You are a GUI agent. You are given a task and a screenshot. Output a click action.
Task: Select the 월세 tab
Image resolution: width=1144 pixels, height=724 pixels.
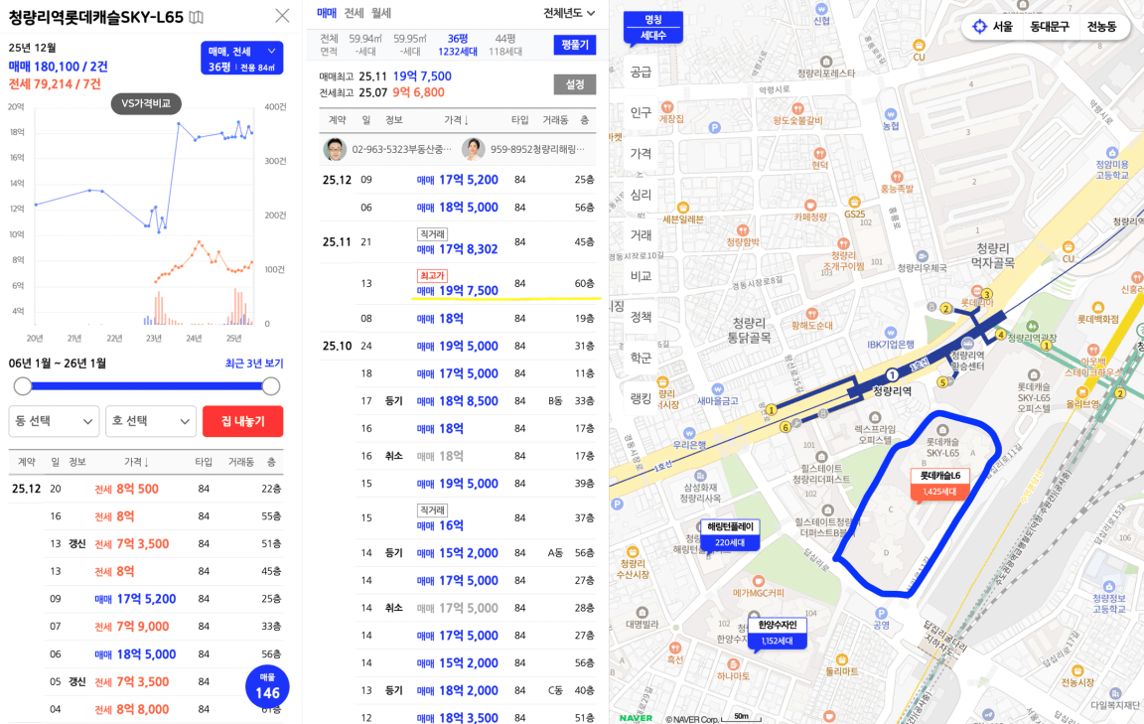click(x=381, y=13)
